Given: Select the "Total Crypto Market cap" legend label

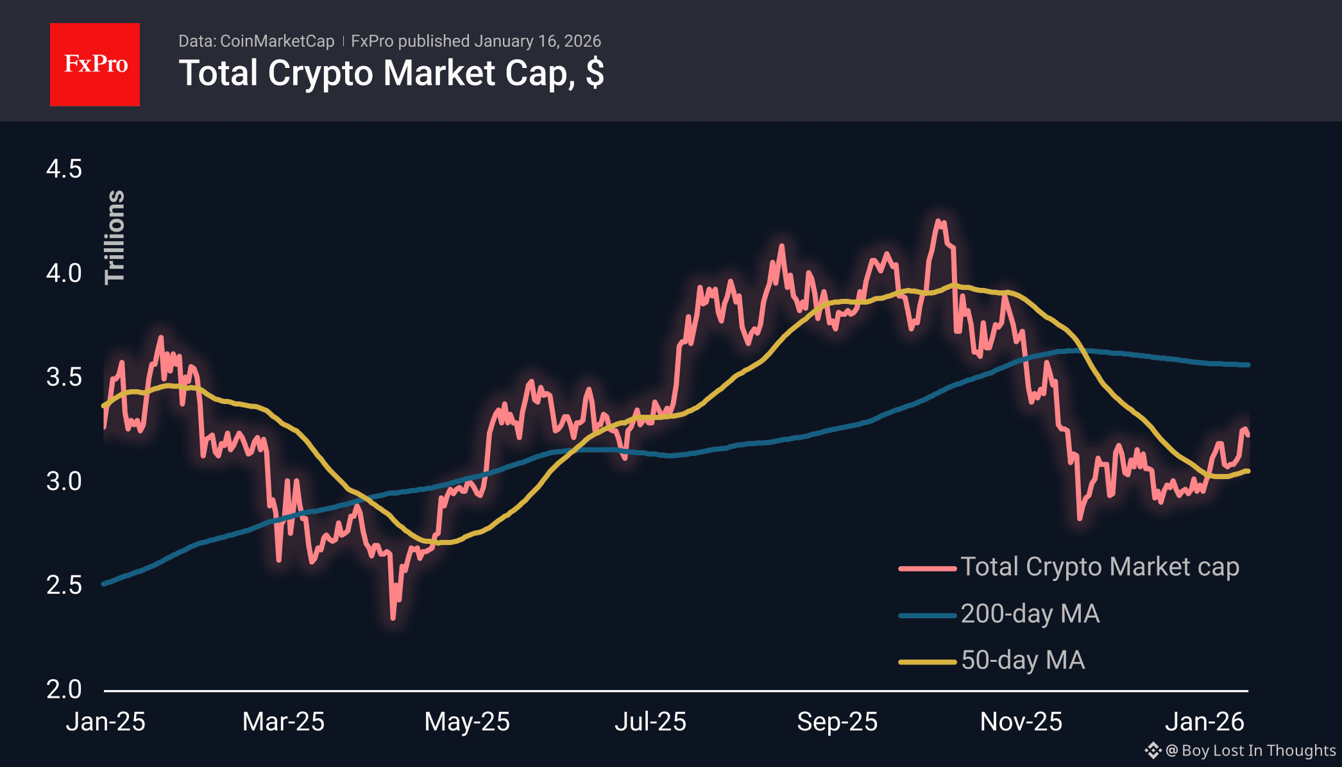Looking at the screenshot, I should coord(1100,567).
